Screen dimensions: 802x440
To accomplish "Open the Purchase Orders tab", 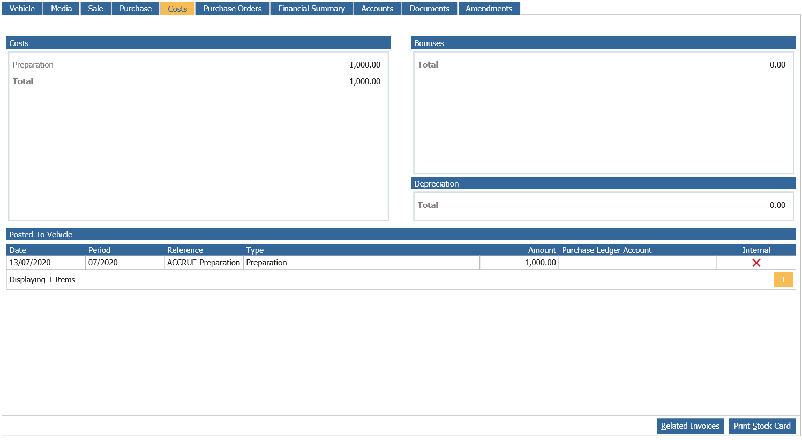I will pyautogui.click(x=233, y=9).
